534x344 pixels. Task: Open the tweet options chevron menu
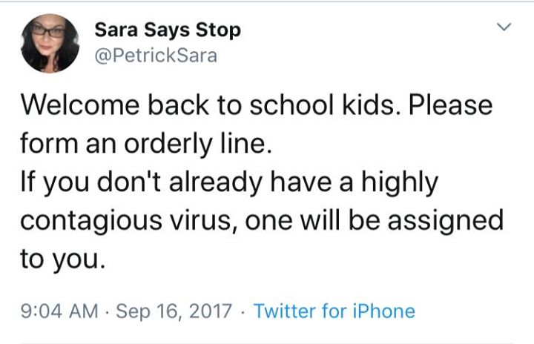click(x=504, y=28)
